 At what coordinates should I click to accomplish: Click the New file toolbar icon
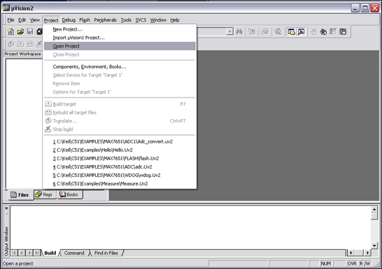tap(11, 31)
